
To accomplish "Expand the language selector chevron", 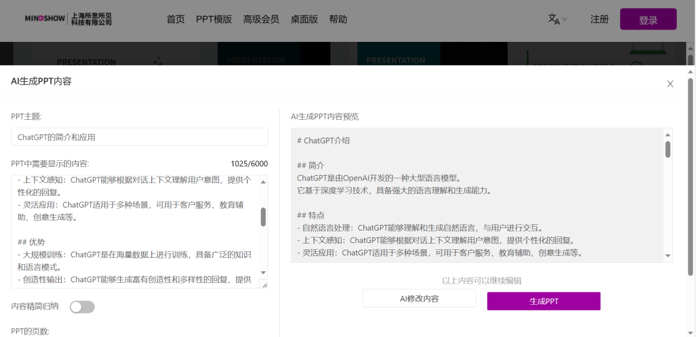I will pos(565,19).
